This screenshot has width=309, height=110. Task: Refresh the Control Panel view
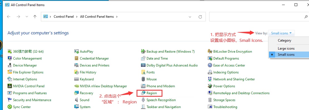tap(200, 17)
